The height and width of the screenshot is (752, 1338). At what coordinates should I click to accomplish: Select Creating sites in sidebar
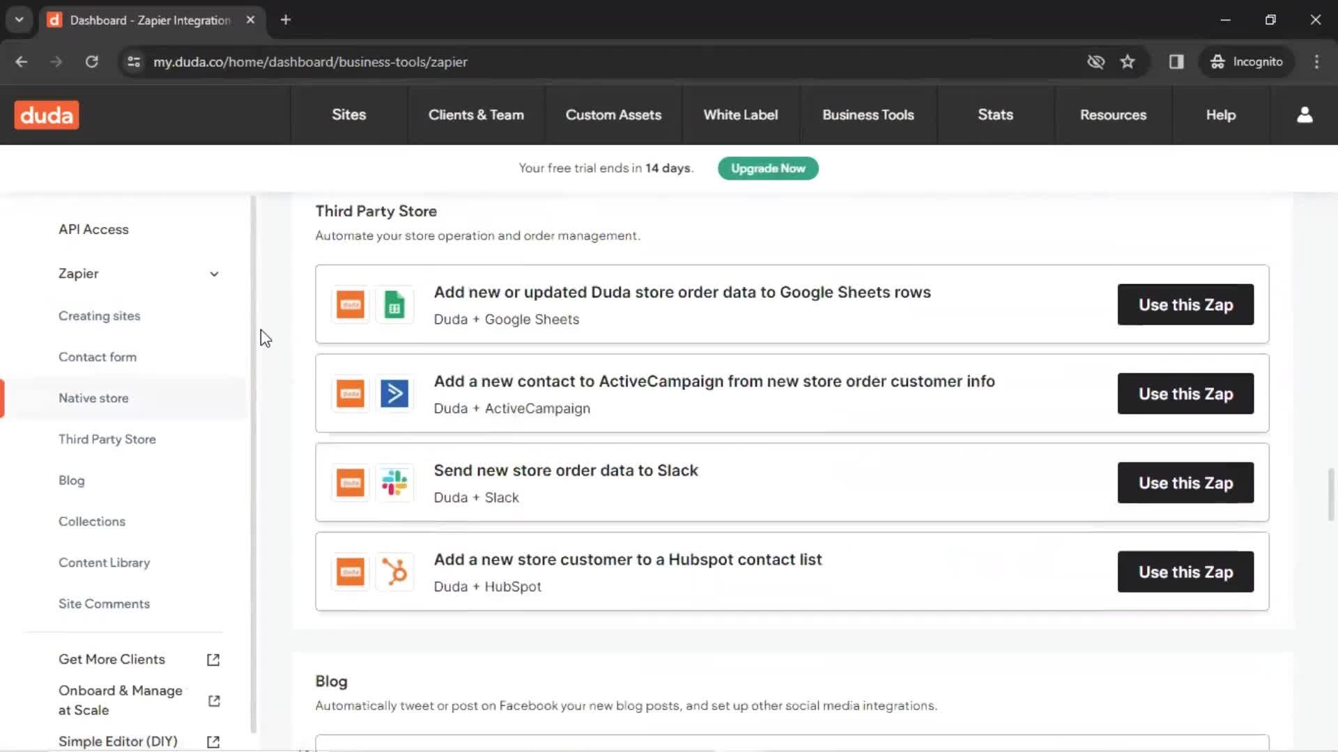coord(99,316)
